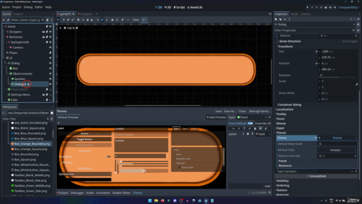Switch to the dungeon scene tab
Image resolution: width=362 pixels, height=204 pixels.
(x=85, y=14)
